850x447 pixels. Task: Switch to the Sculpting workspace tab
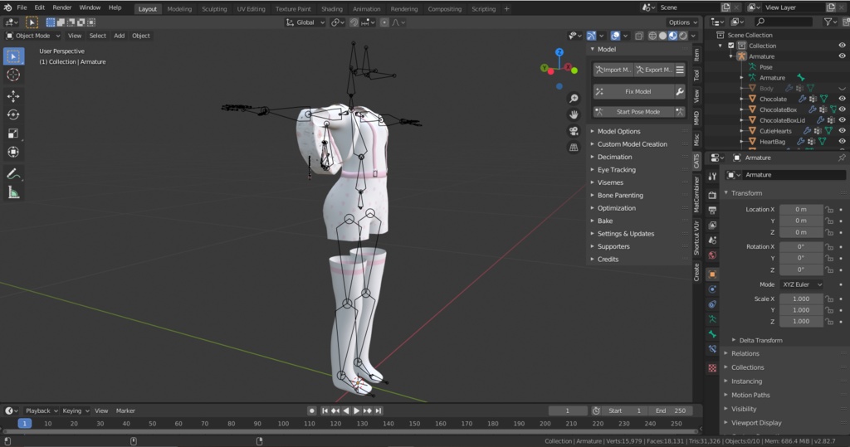tap(214, 9)
